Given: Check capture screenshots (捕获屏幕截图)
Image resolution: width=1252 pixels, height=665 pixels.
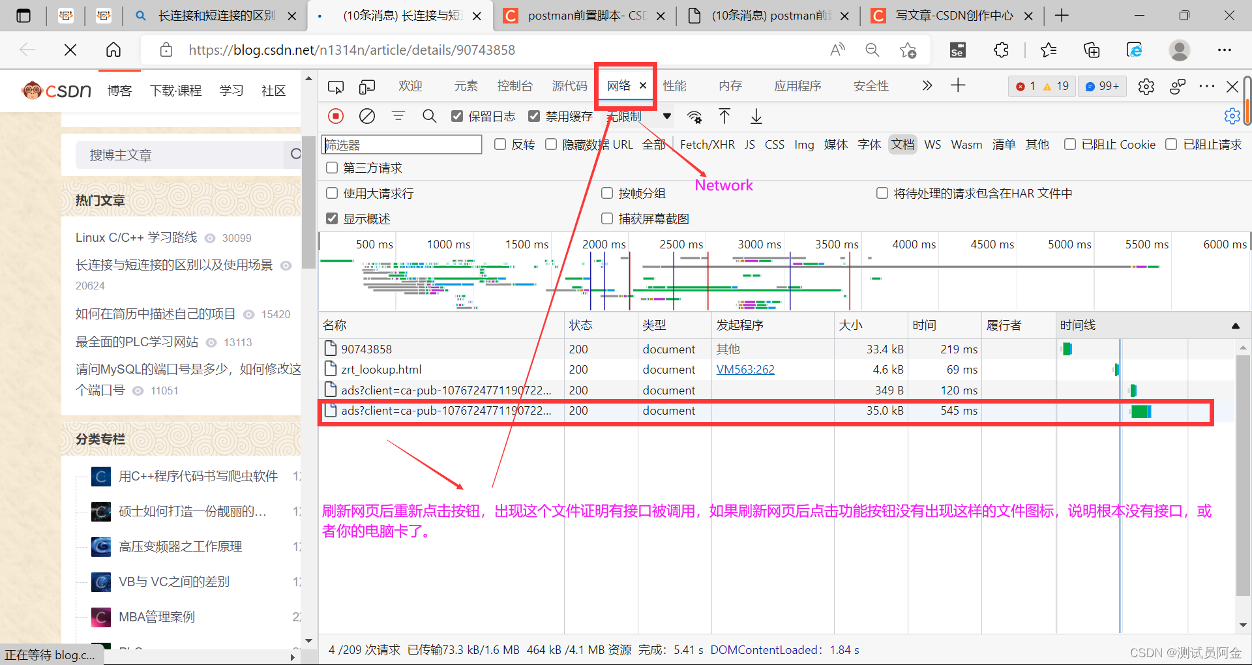Looking at the screenshot, I should pyautogui.click(x=607, y=218).
